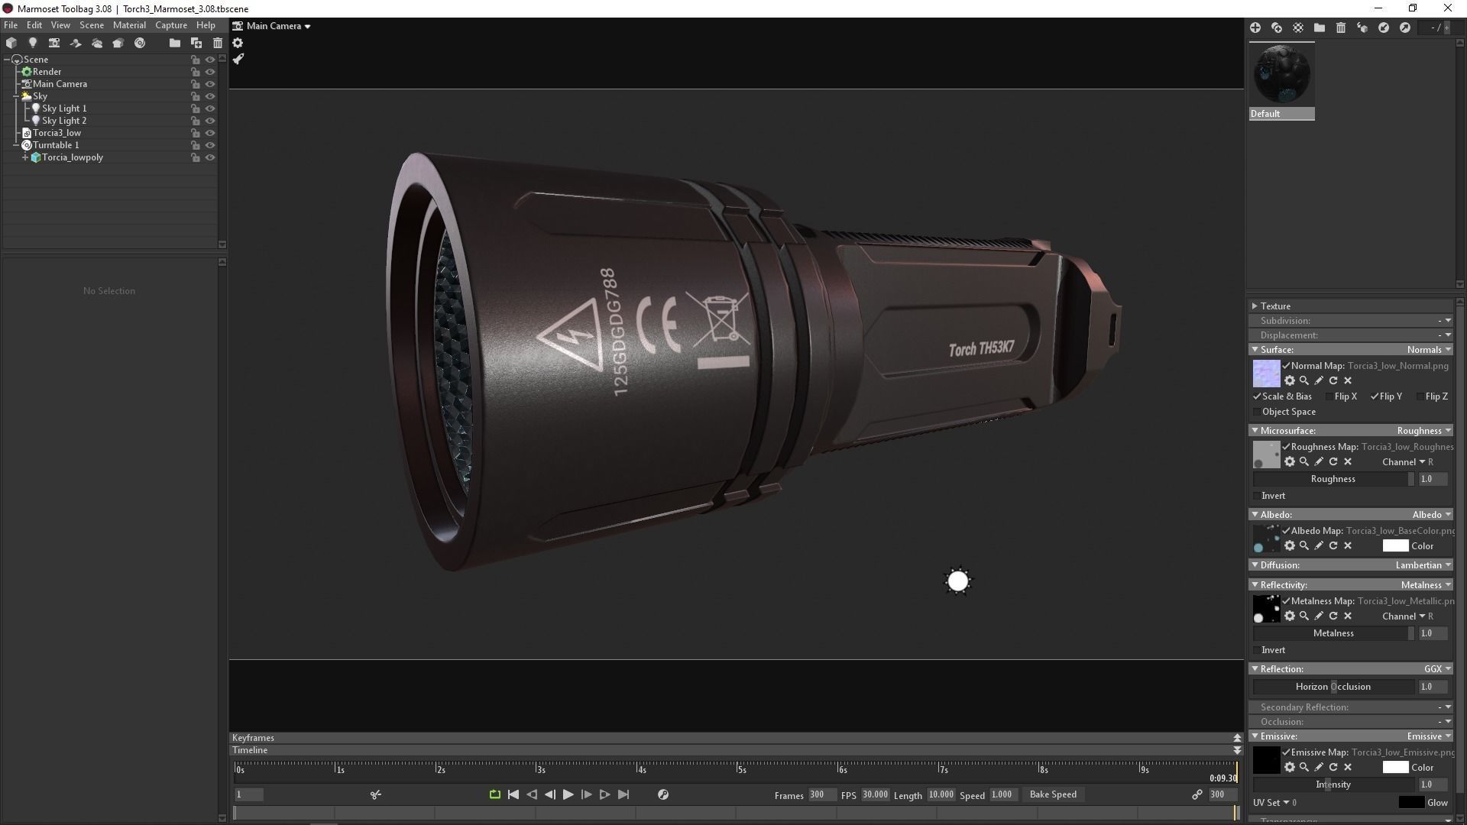Enable the Object Space checkbox

coord(1257,412)
